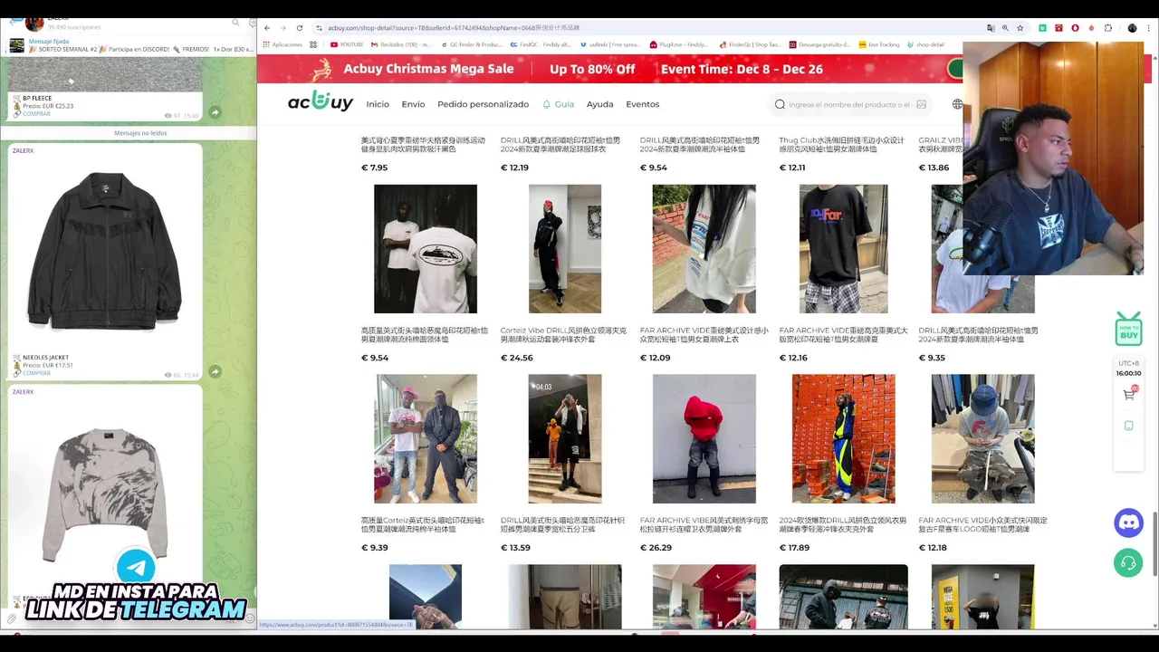
Task: Click COMPRAR link under BP FLEECE
Action: coord(36,114)
